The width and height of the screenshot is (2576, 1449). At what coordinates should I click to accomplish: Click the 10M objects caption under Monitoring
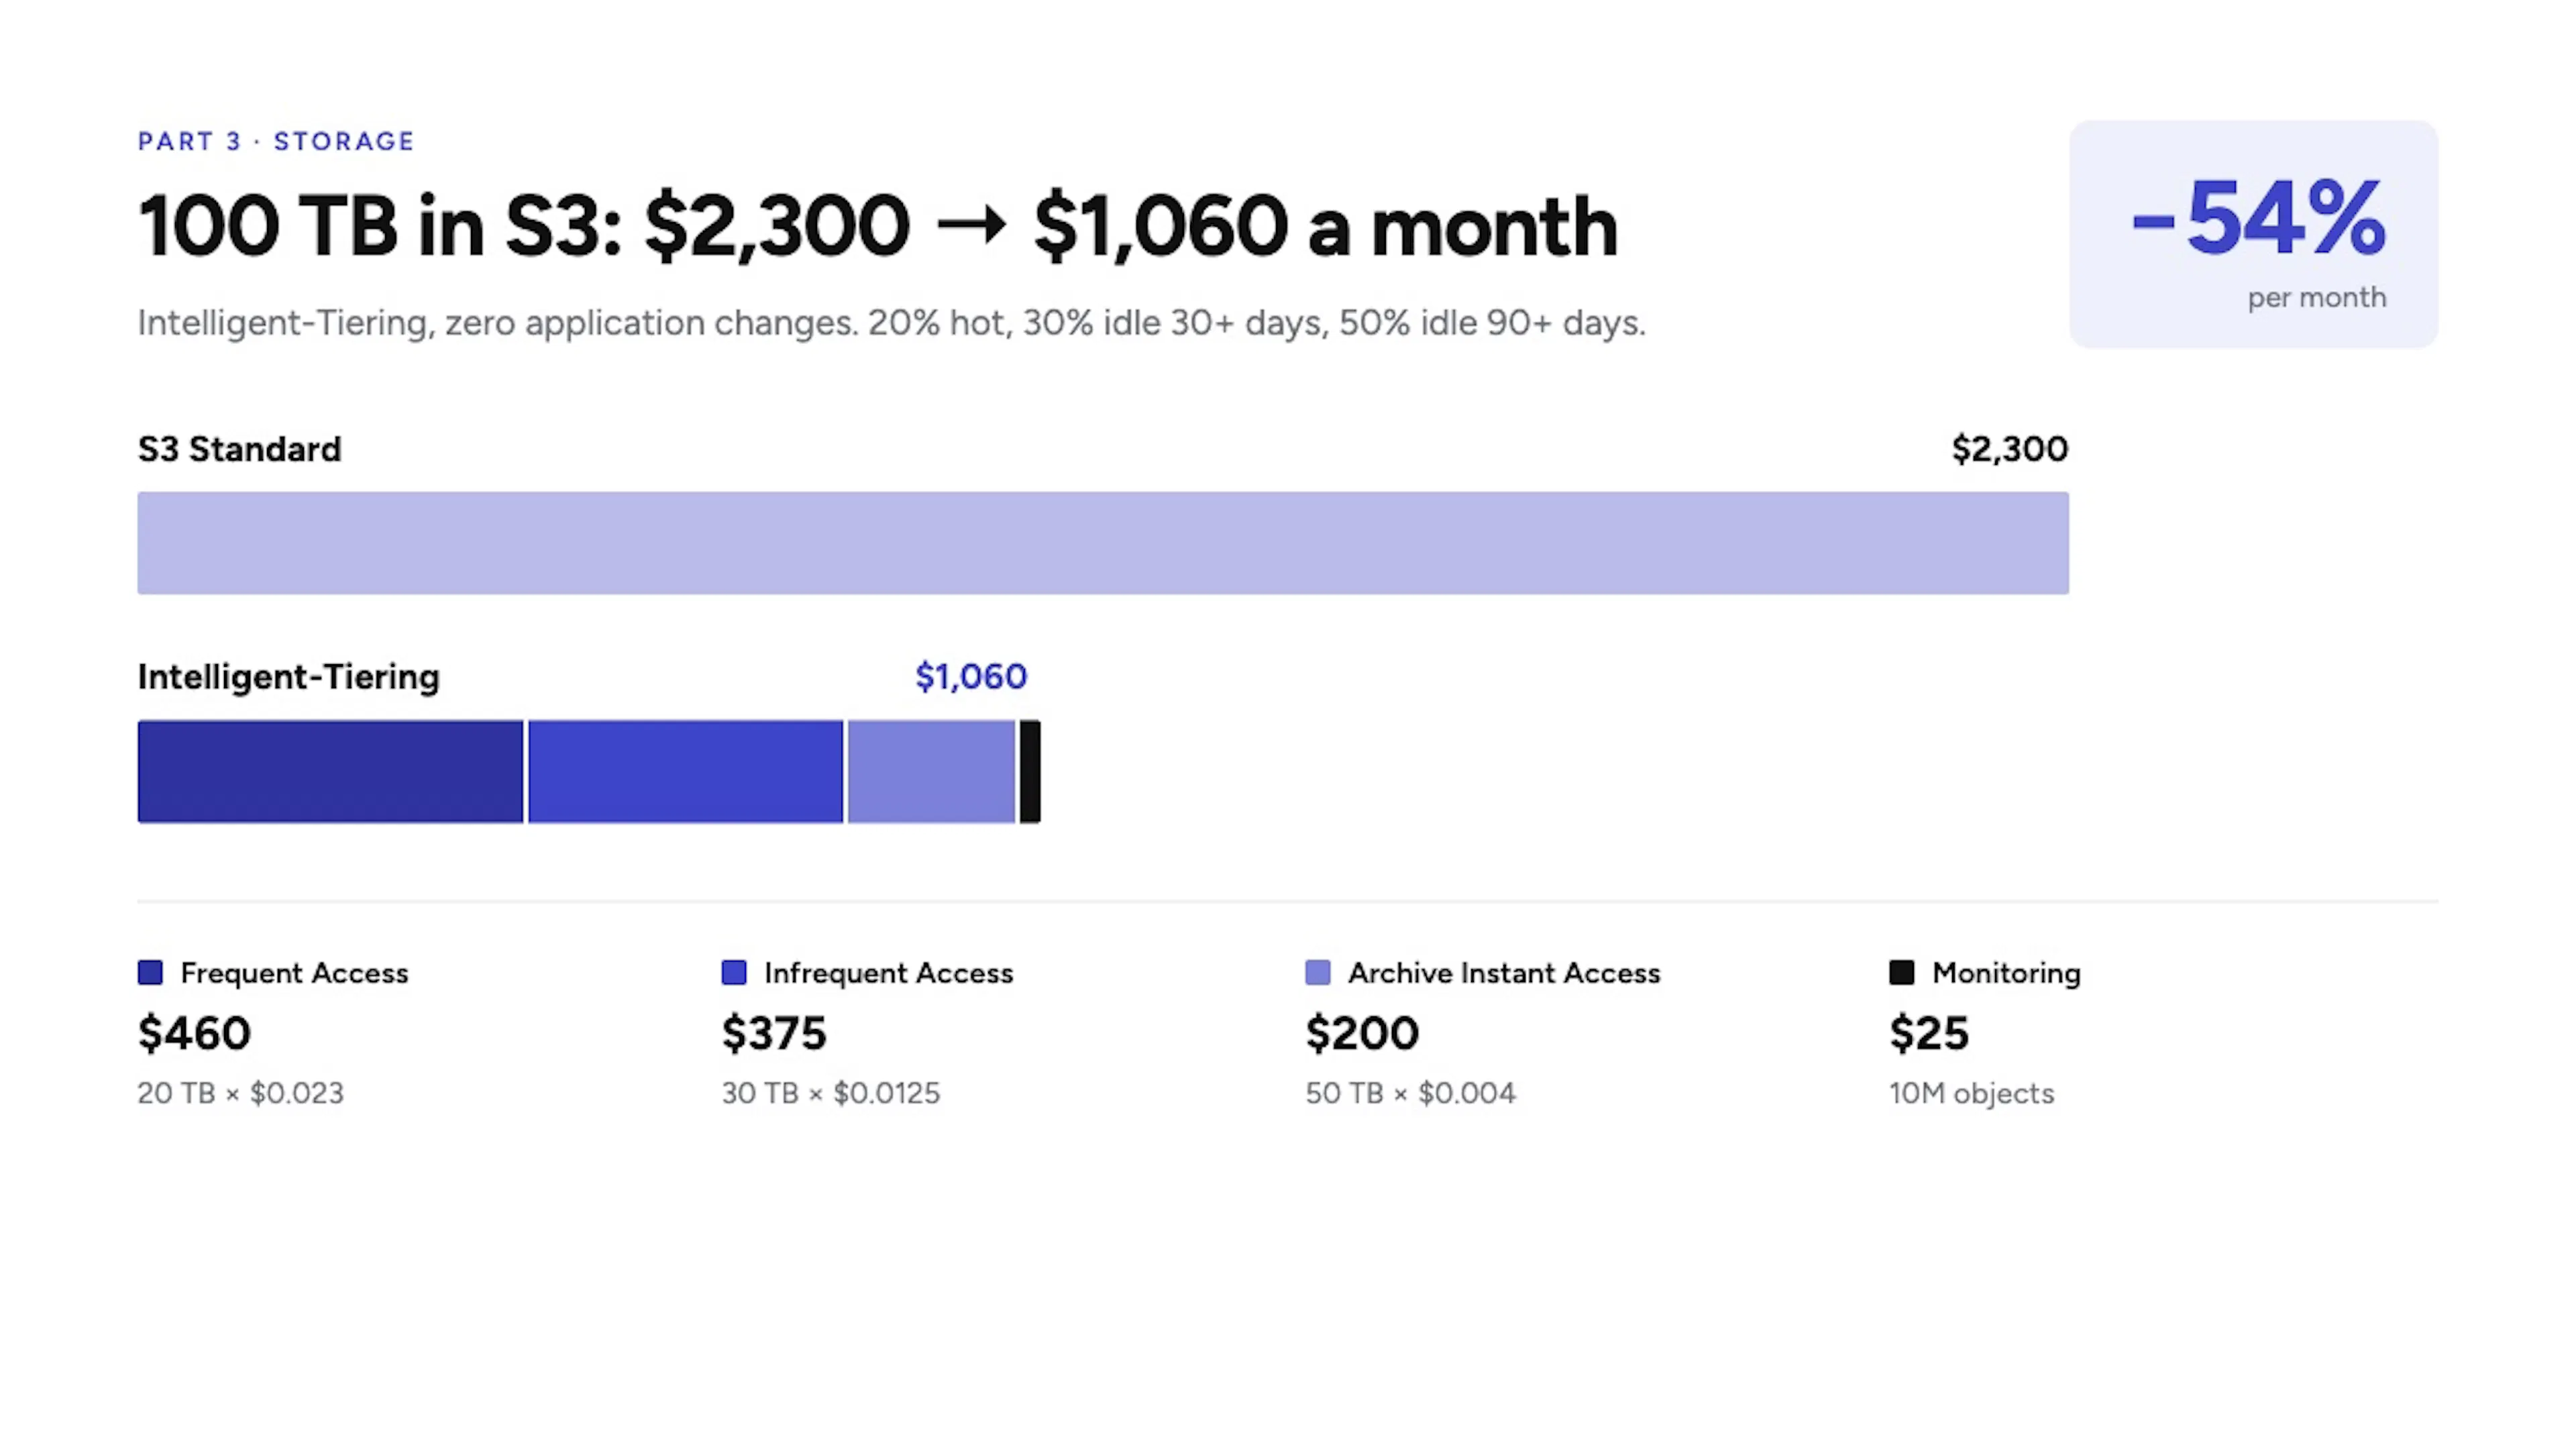pyautogui.click(x=1972, y=1093)
